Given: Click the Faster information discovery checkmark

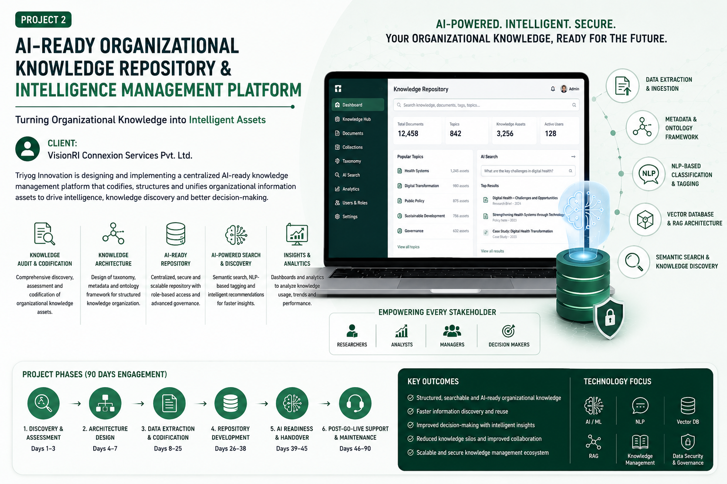Looking at the screenshot, I should click(411, 411).
